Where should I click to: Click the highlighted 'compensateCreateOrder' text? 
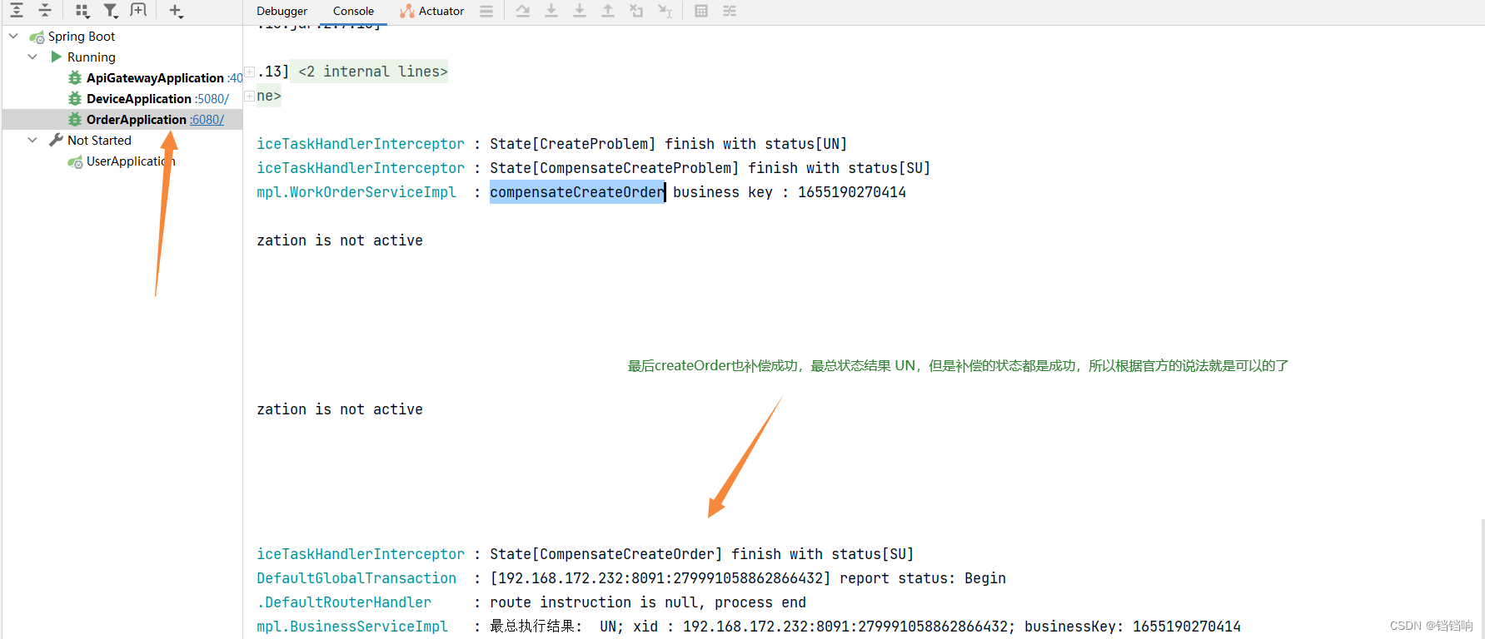[577, 192]
